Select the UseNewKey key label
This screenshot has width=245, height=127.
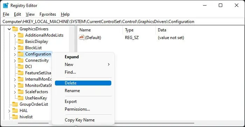(36, 98)
